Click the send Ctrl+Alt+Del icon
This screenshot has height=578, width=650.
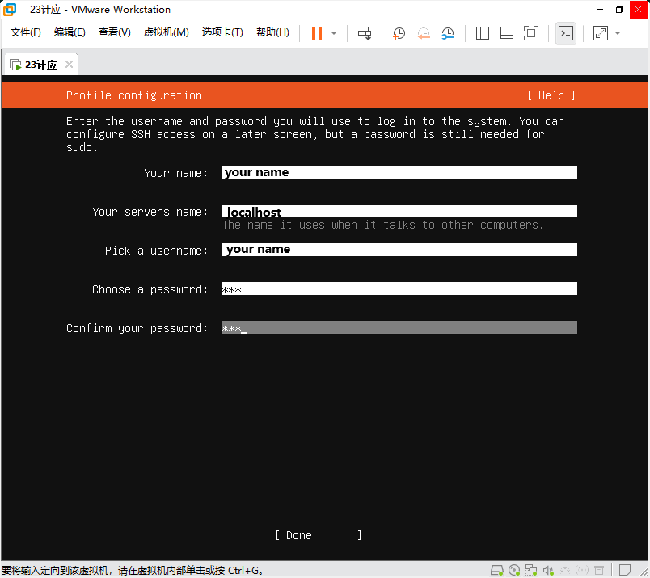(365, 33)
